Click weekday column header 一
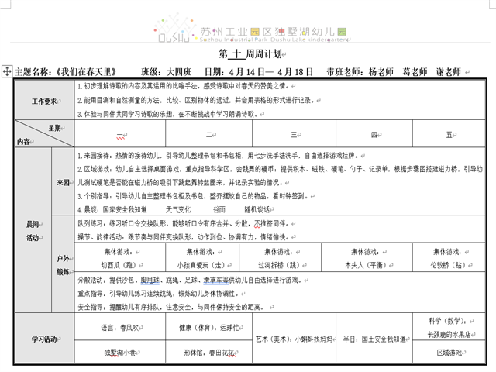 [x=120, y=135]
